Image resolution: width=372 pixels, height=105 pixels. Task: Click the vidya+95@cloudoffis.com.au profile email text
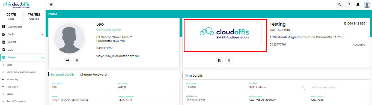118,56
